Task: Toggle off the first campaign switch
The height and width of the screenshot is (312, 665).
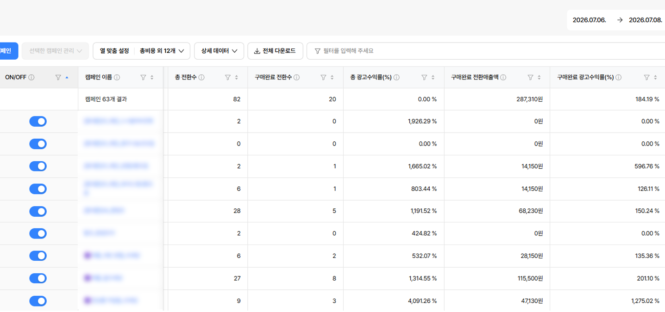Action: (38, 121)
